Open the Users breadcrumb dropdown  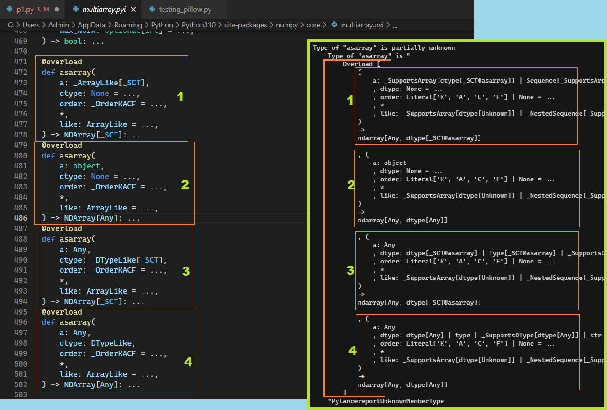[31, 25]
